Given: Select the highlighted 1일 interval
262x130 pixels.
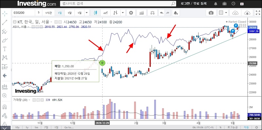Looking at the screenshot, I should click(60, 13).
